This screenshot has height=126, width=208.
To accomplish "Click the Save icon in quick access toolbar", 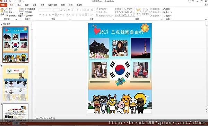I will point(6,1).
